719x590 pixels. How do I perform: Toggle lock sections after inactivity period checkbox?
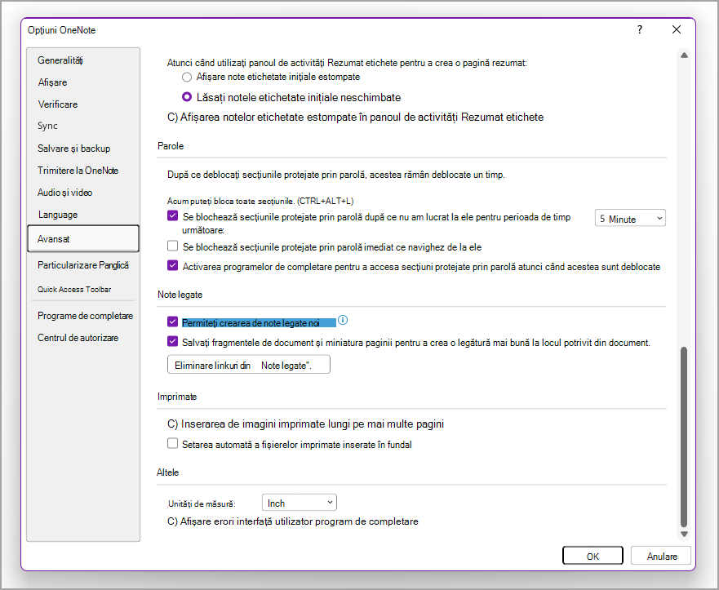(172, 216)
